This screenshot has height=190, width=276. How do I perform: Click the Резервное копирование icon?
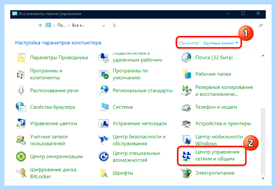pos(186,91)
